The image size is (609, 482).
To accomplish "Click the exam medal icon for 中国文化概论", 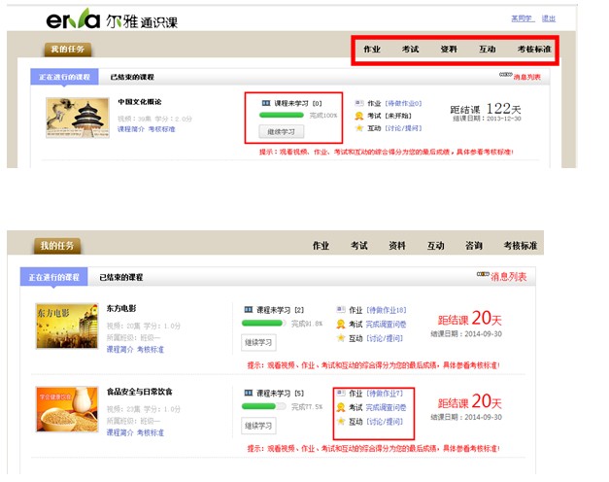I will tap(359, 116).
